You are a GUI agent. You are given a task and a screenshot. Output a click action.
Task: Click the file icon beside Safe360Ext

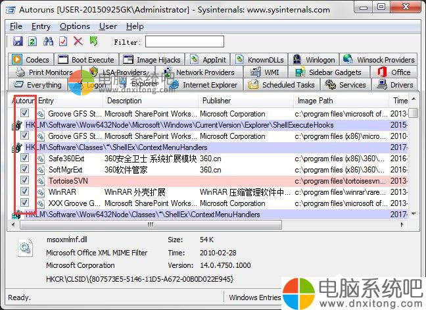41,159
